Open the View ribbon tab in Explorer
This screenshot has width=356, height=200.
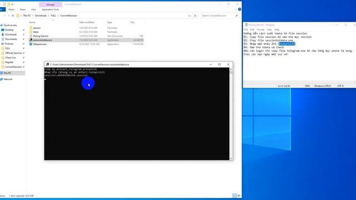pos(33,9)
